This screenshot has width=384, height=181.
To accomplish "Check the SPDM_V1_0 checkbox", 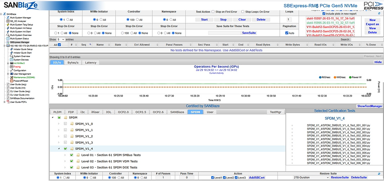I will [x=65, y=124].
